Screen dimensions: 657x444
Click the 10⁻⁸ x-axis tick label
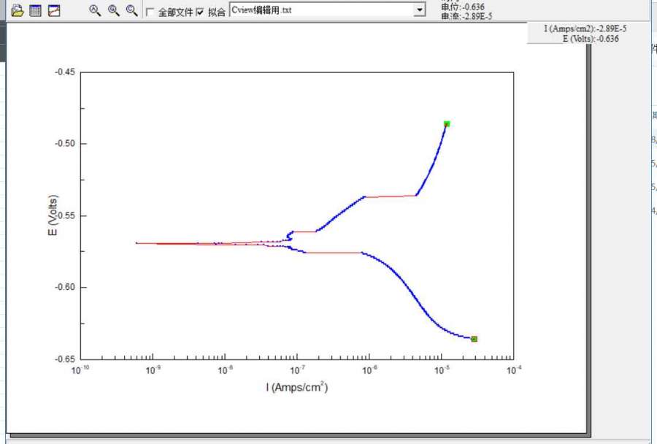click(x=225, y=370)
